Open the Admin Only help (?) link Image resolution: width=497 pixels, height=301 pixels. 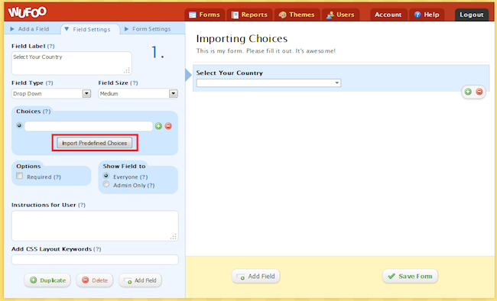(151, 186)
